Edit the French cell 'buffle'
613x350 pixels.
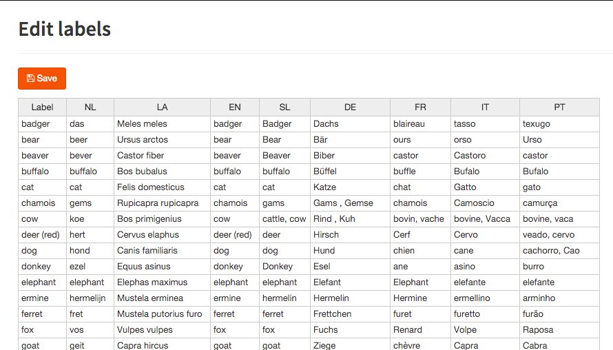click(x=420, y=172)
